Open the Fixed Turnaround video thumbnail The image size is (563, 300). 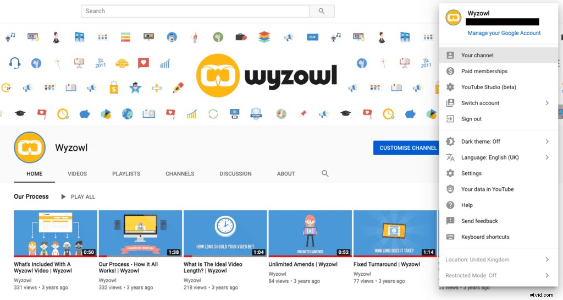395,233
